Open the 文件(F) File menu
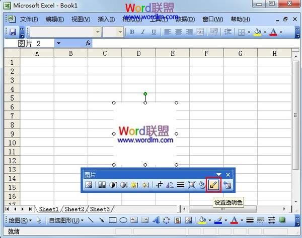Viewport: 302px width, 238px height. [29, 19]
